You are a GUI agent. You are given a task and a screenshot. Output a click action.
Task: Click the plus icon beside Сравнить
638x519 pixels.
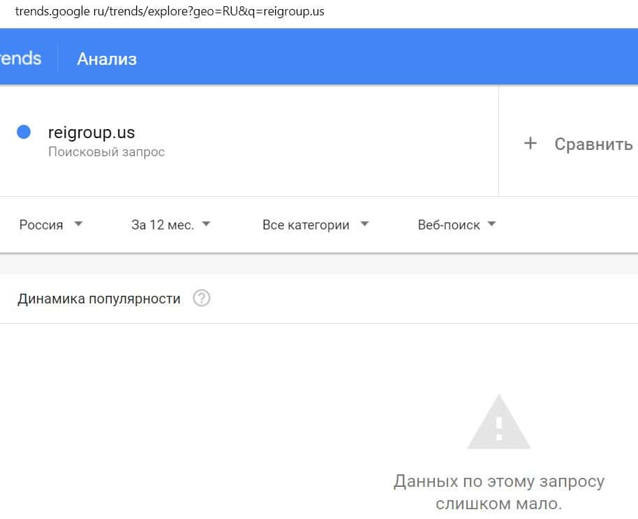point(531,144)
